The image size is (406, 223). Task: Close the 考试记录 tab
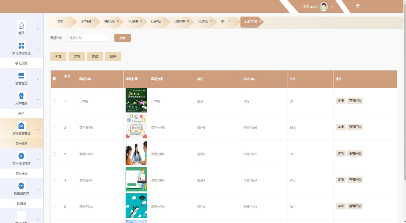click(x=141, y=21)
